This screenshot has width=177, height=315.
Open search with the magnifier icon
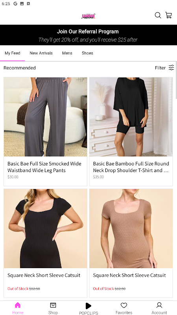coord(158,15)
